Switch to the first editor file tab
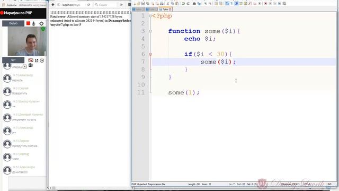The height and width of the screenshot is (191, 339). click(138, 10)
